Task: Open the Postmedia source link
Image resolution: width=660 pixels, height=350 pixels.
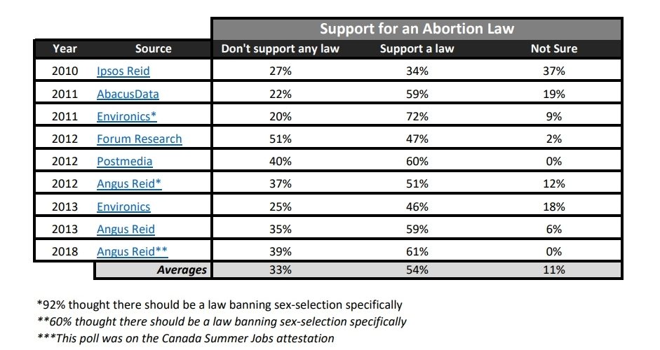Action: 124,162
